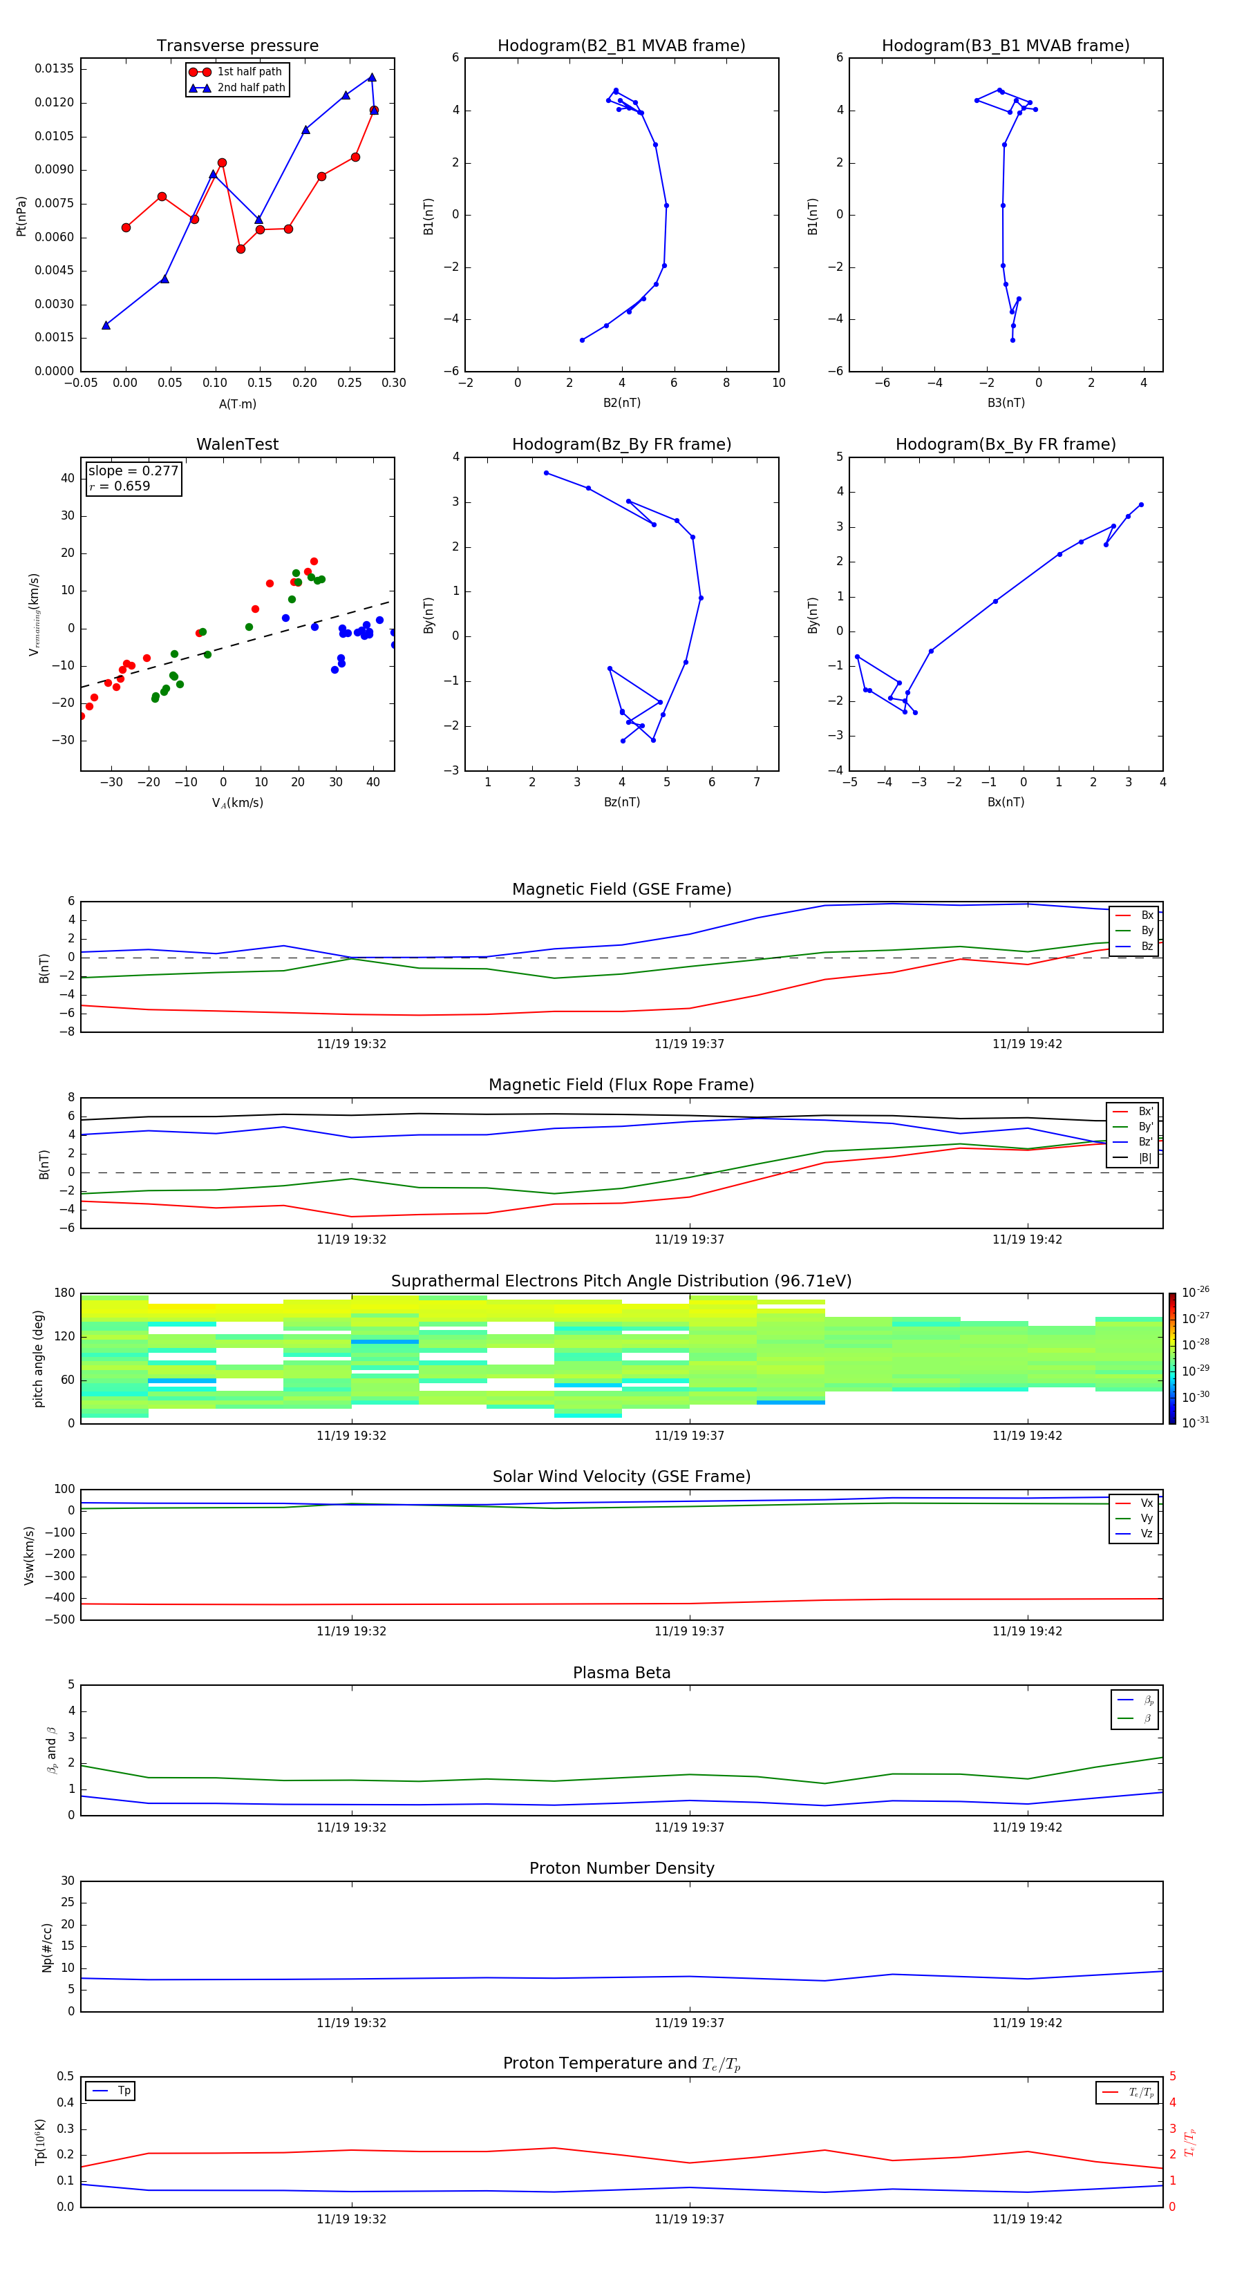This screenshot has width=1244, height=2280.
Task: Select the '2nd half path' legend entry
Action: (x=236, y=88)
